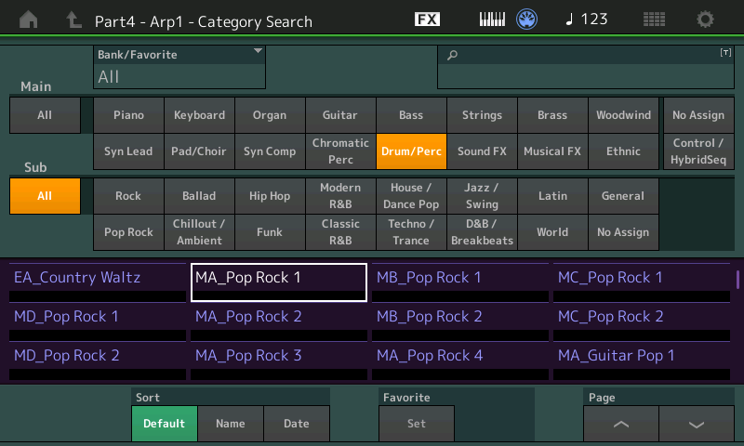Open the gear settings icon
Image resolution: width=744 pixels, height=446 pixels.
(706, 20)
